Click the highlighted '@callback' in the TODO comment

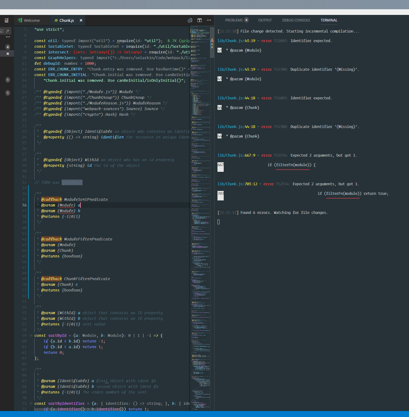coord(72,183)
